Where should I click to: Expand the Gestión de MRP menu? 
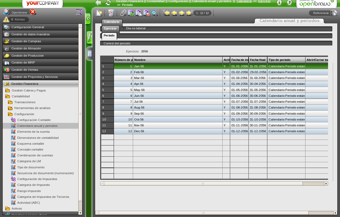pos(41,62)
